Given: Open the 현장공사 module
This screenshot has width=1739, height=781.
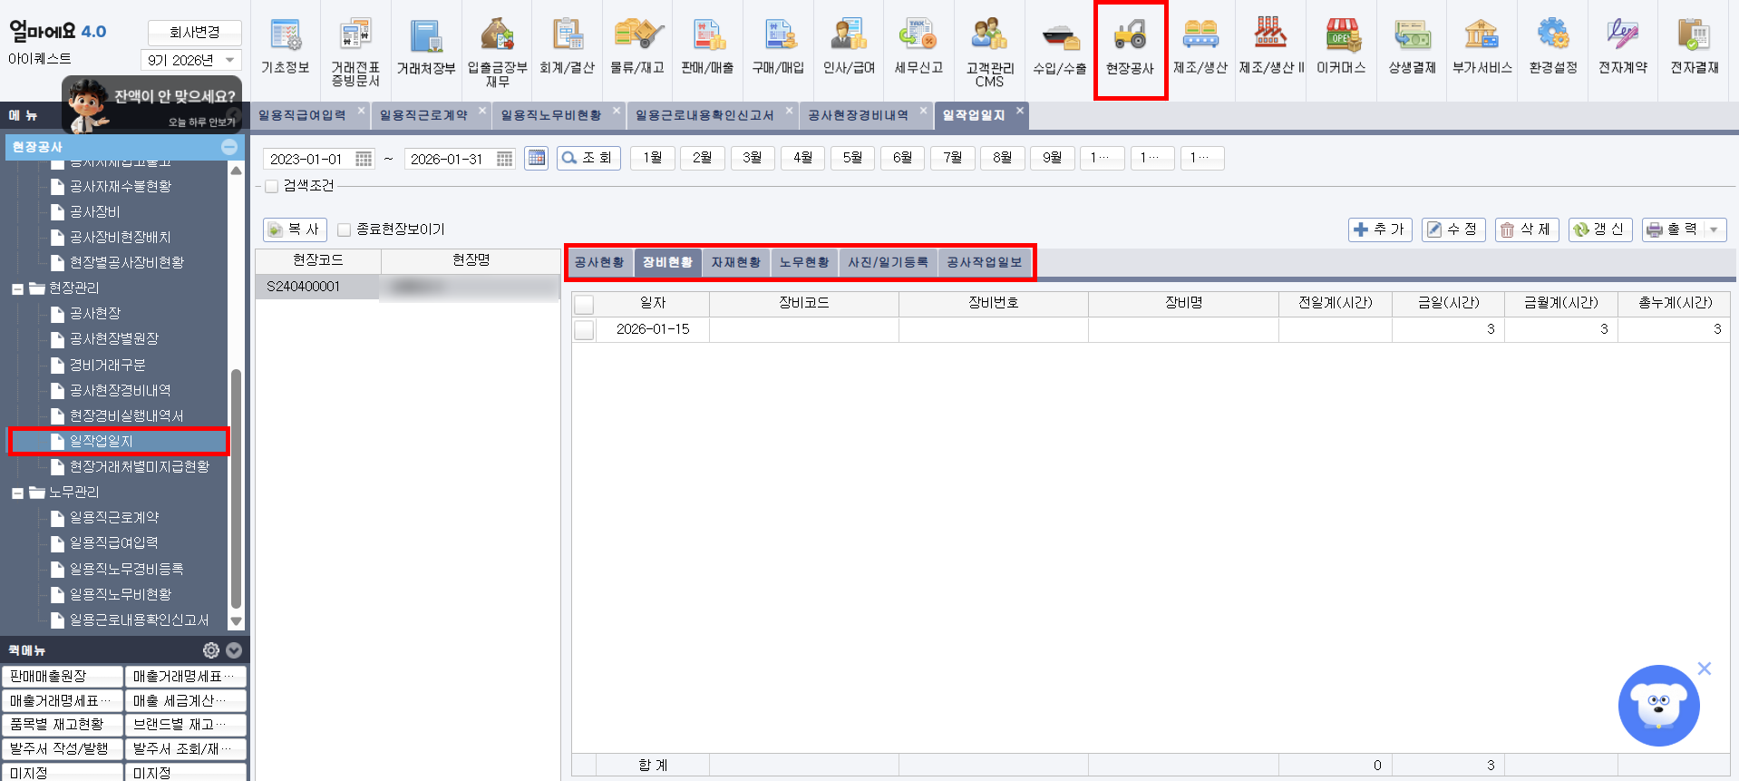Looking at the screenshot, I should (x=1130, y=48).
